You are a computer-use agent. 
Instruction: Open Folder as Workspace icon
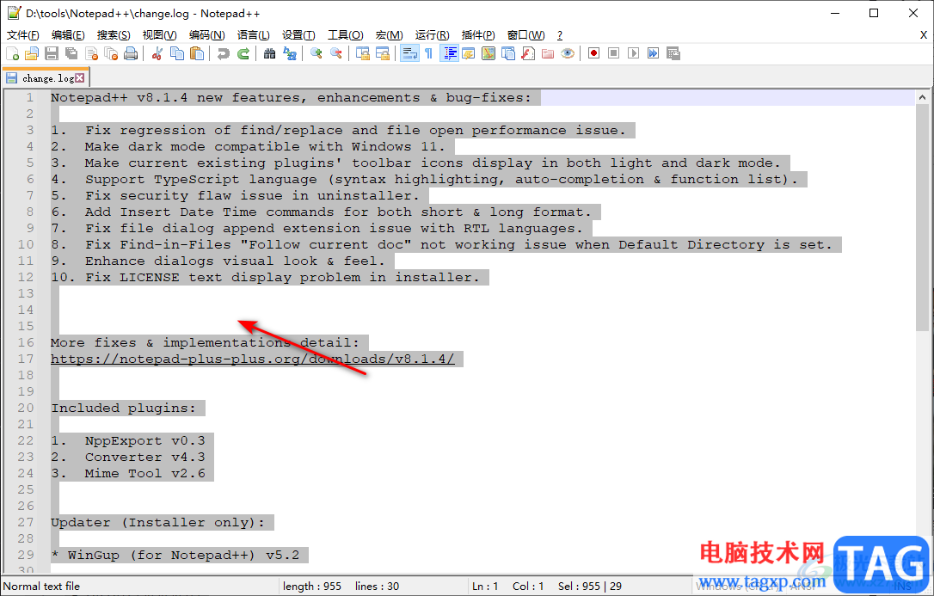[548, 53]
